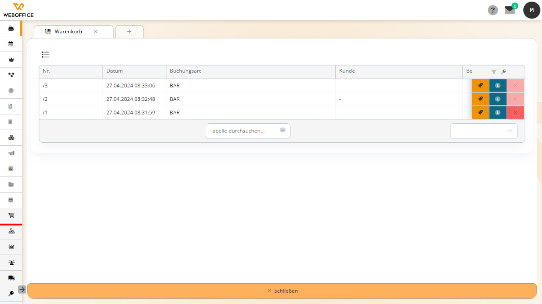Click the lined list page icon in sidebar
542x304 pixels.
[x=11, y=122]
